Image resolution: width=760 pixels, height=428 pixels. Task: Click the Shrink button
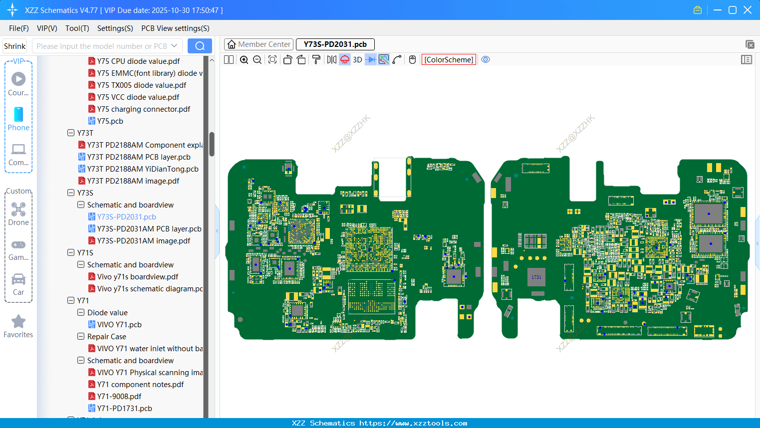(15, 46)
